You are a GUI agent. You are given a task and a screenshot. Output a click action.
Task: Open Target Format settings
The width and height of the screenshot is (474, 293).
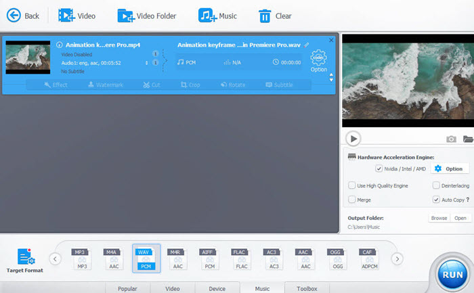[25, 261]
